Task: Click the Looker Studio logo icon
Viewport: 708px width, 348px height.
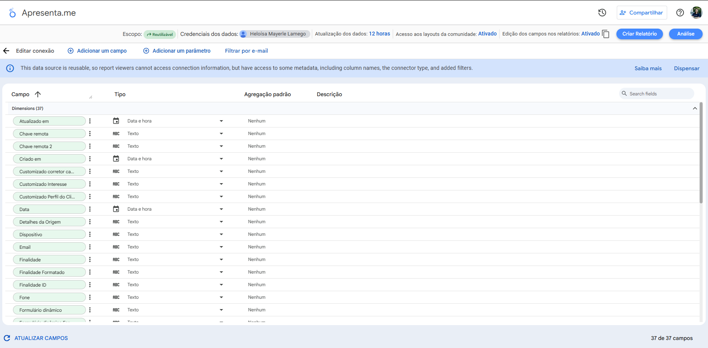Action: pyautogui.click(x=13, y=13)
